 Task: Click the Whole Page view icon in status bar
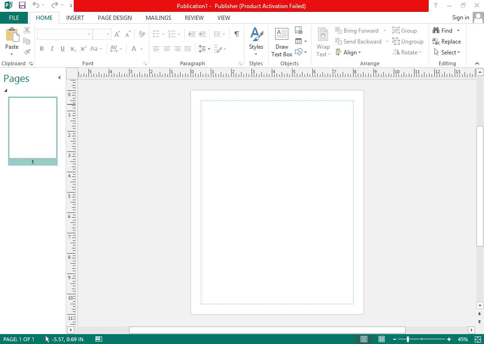[363, 339]
